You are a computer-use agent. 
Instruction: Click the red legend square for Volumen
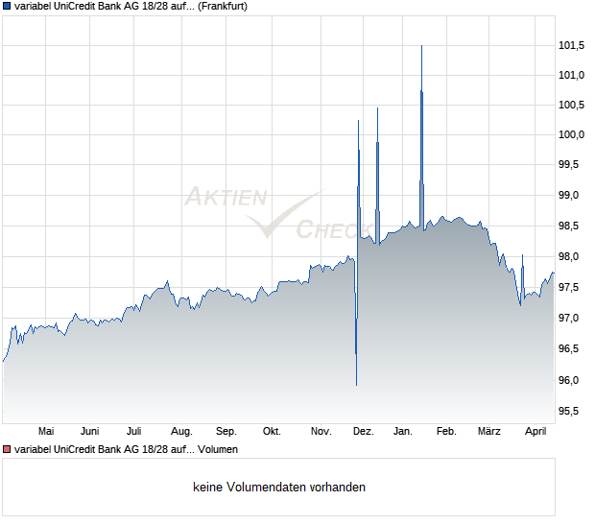click(7, 449)
